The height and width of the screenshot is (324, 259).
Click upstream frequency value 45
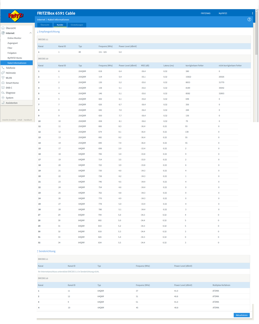137,308
